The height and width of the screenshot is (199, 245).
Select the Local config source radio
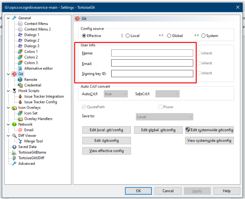(127, 36)
